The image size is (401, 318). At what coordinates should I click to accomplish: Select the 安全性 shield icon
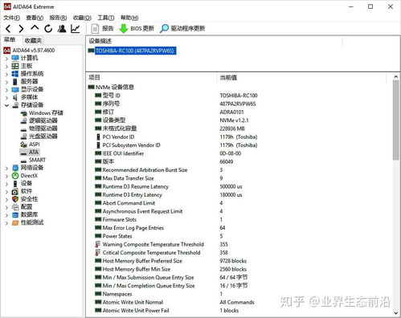pyautogui.click(x=15, y=199)
